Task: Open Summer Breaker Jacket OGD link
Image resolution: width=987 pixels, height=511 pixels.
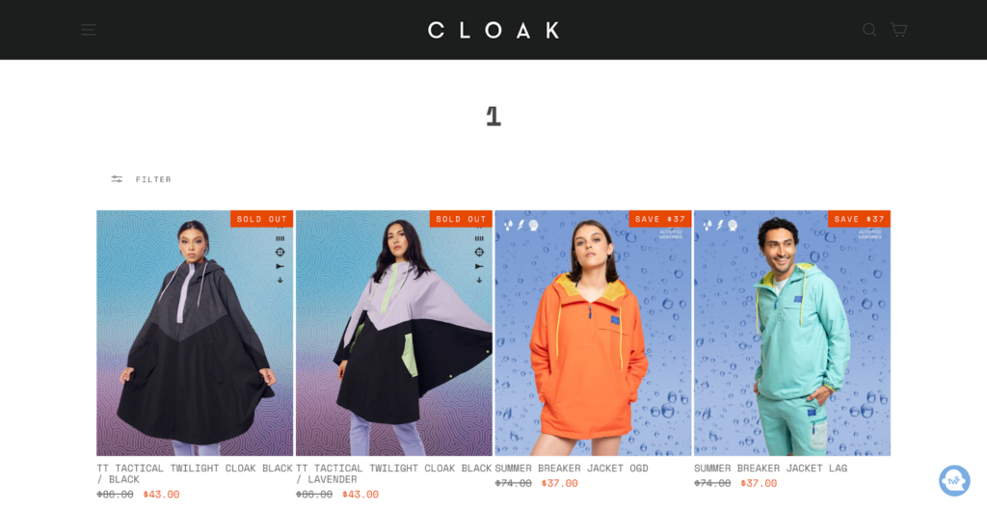Action: pyautogui.click(x=572, y=469)
